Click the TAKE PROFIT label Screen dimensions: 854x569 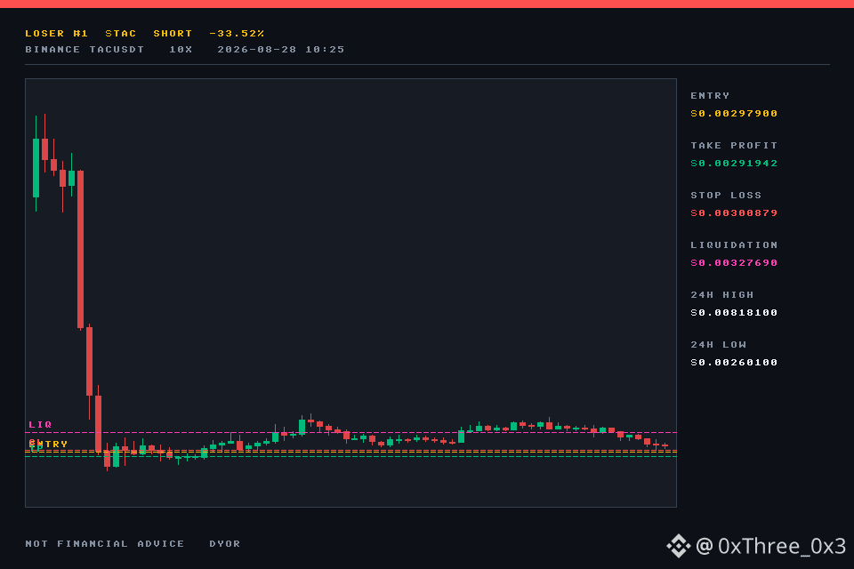point(734,146)
